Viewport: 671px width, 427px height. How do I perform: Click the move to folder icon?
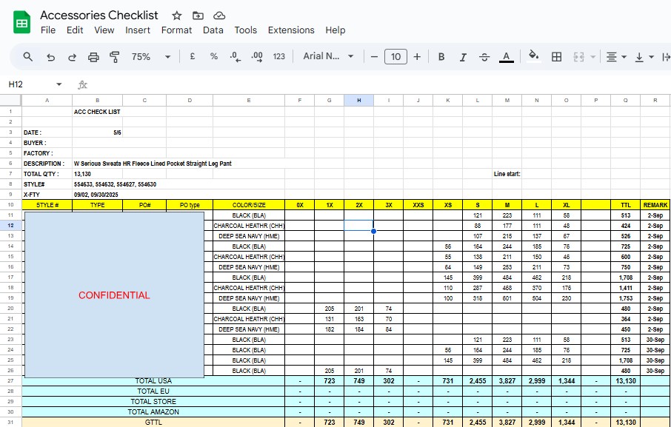click(x=198, y=16)
